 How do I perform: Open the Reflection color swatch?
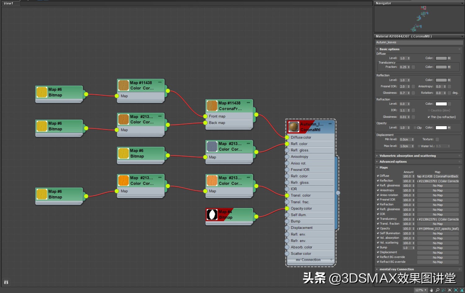(441, 80)
